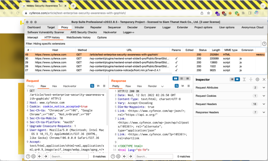Open help icon under Request pane
This screenshot has width=268, height=161.
pyautogui.click(x=28, y=156)
